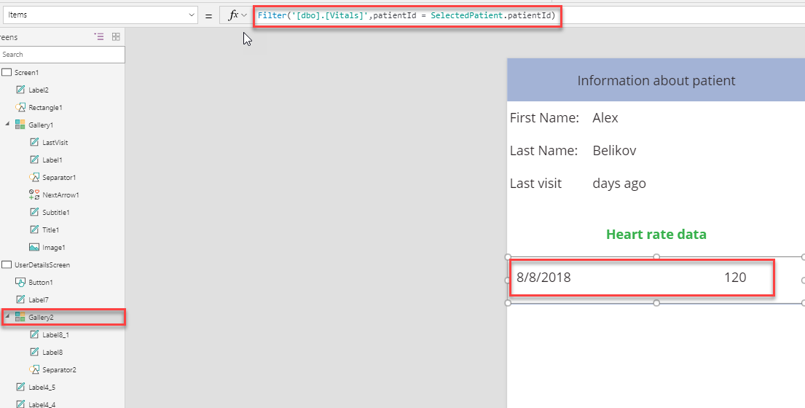
Task: Click the Gallery1 gallery icon
Action: tap(20, 125)
